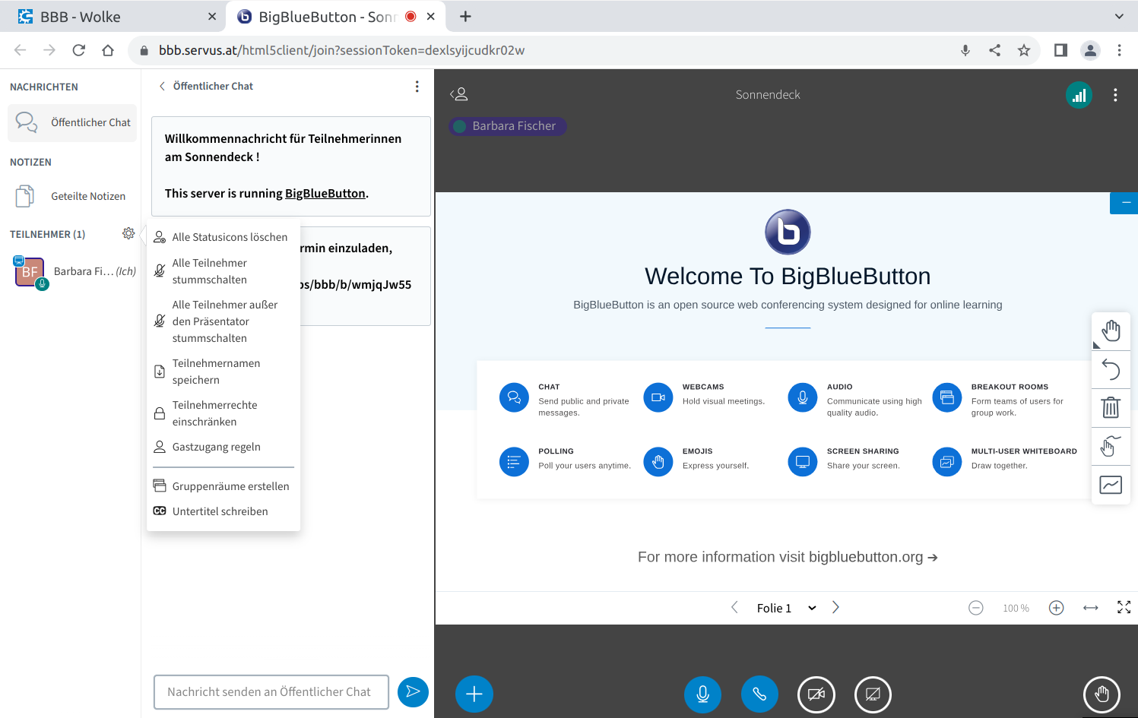Screen dimensions: 1138x718
Task: Undo the last whiteboard annotation
Action: pyautogui.click(x=1111, y=369)
